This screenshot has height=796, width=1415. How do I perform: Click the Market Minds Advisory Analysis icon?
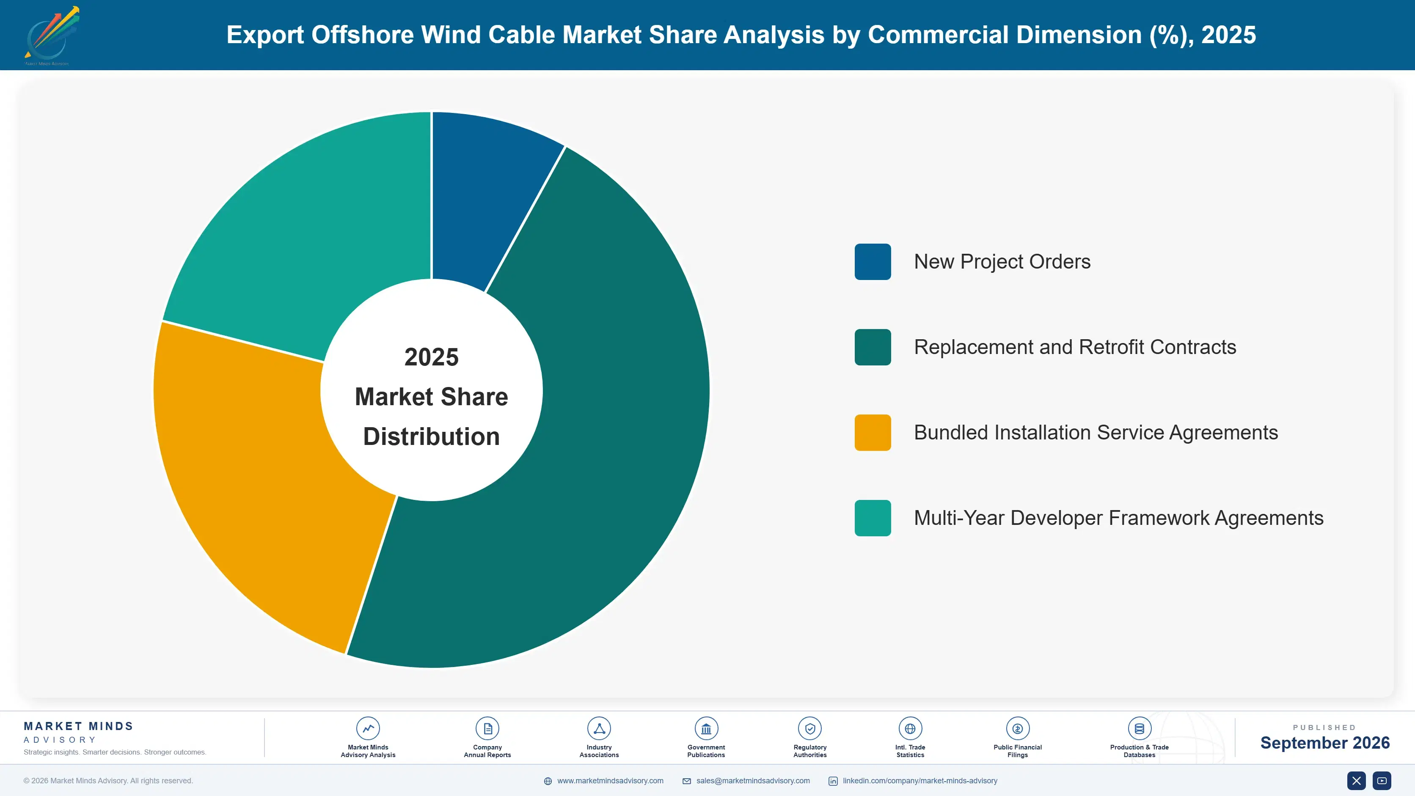[368, 728]
